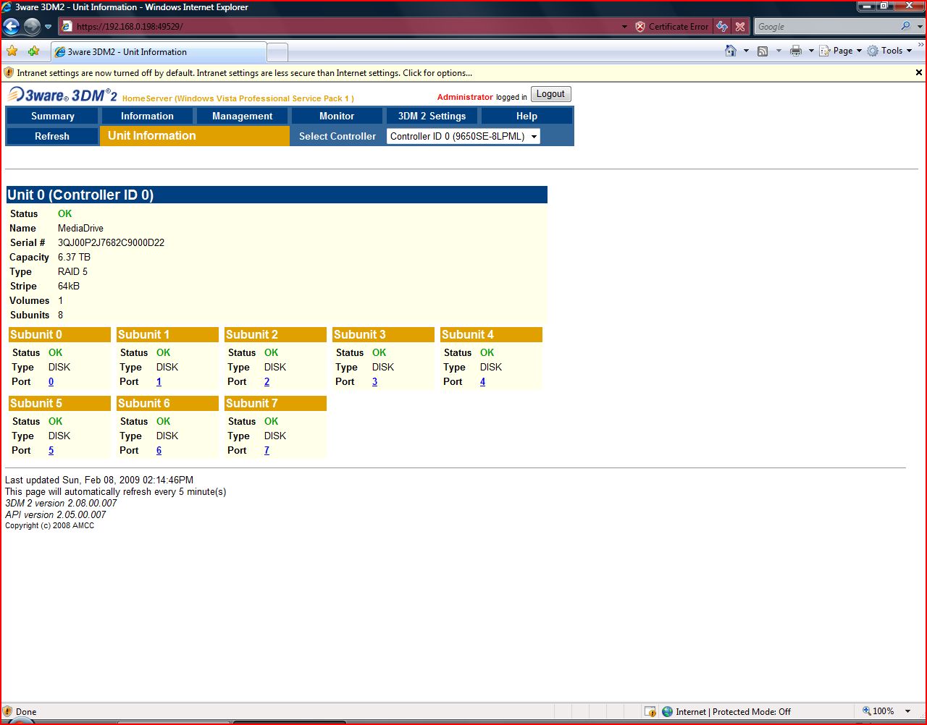Click the Internet | Protected Mode: Off zone
Viewport: 927px width, 725px height.
click(x=726, y=711)
